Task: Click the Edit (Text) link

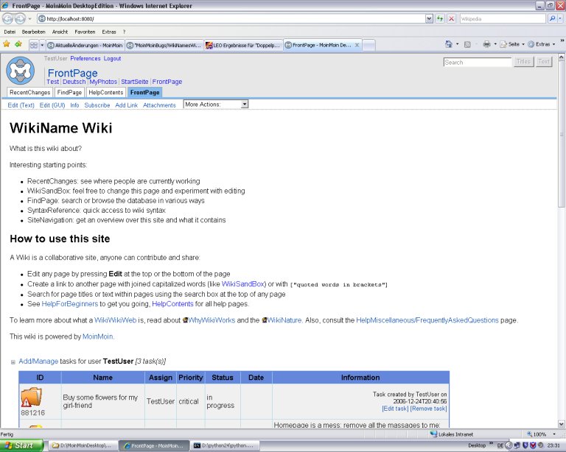Action: [x=21, y=105]
